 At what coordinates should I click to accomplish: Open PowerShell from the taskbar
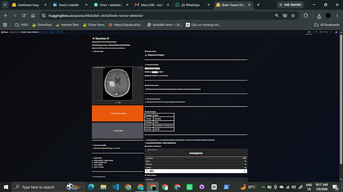pyautogui.click(x=226, y=187)
